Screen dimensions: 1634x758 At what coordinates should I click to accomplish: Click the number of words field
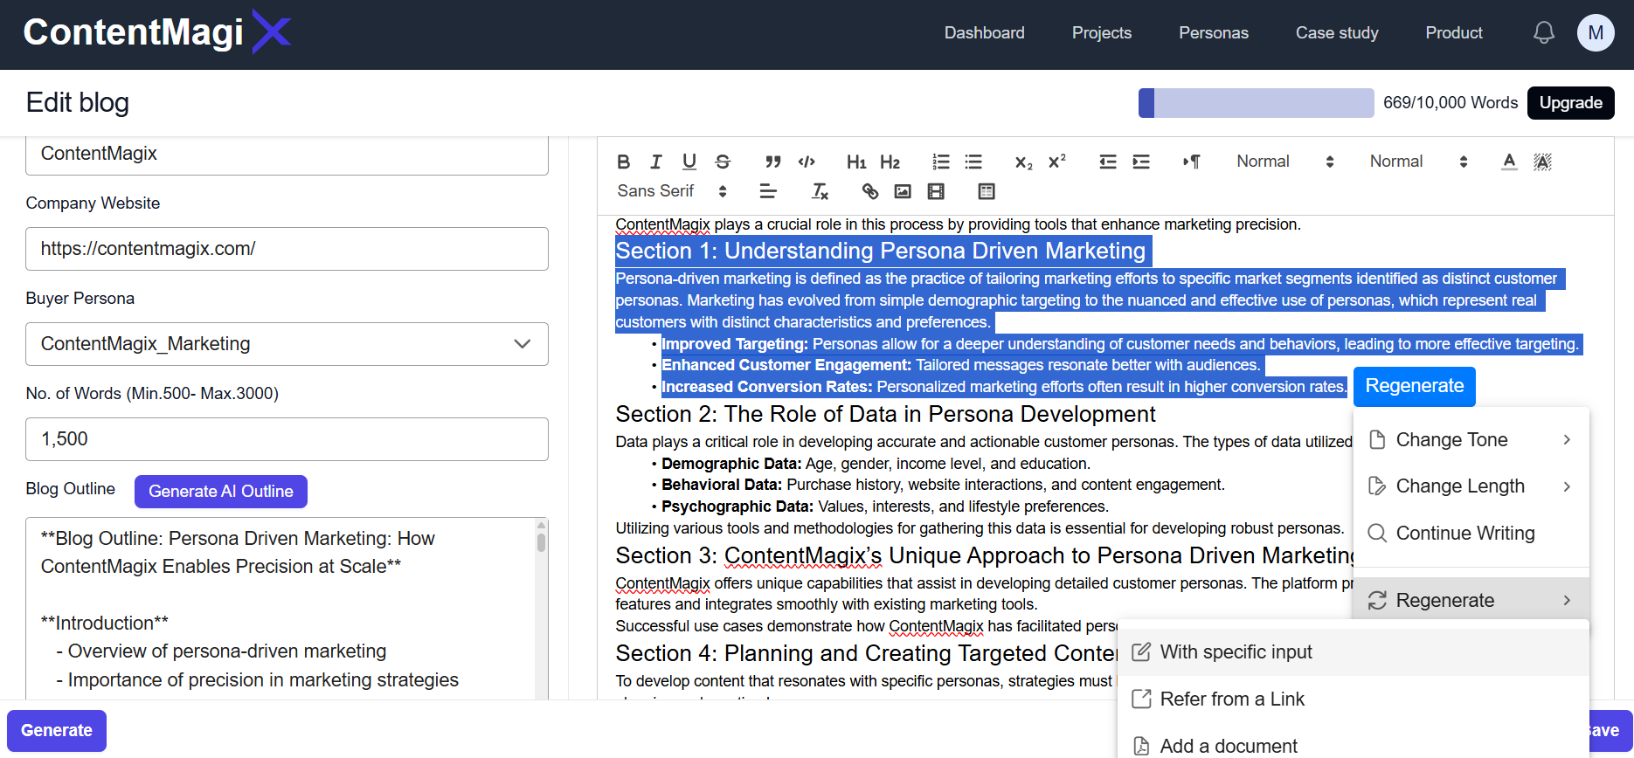[287, 439]
